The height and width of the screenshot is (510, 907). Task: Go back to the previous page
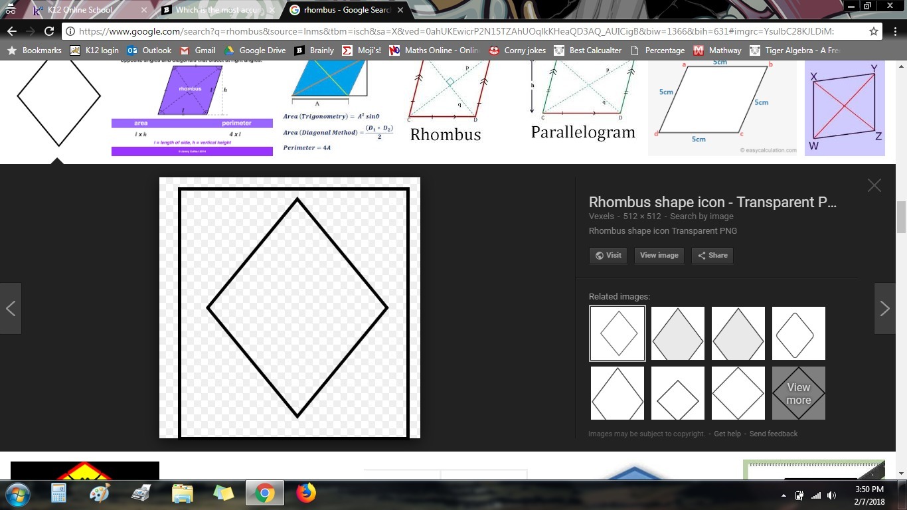click(x=11, y=31)
